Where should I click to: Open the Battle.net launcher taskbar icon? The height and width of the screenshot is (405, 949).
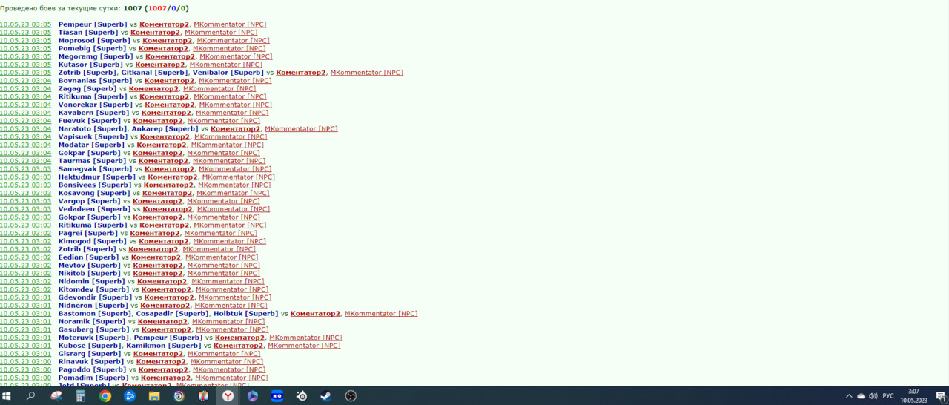(x=130, y=396)
